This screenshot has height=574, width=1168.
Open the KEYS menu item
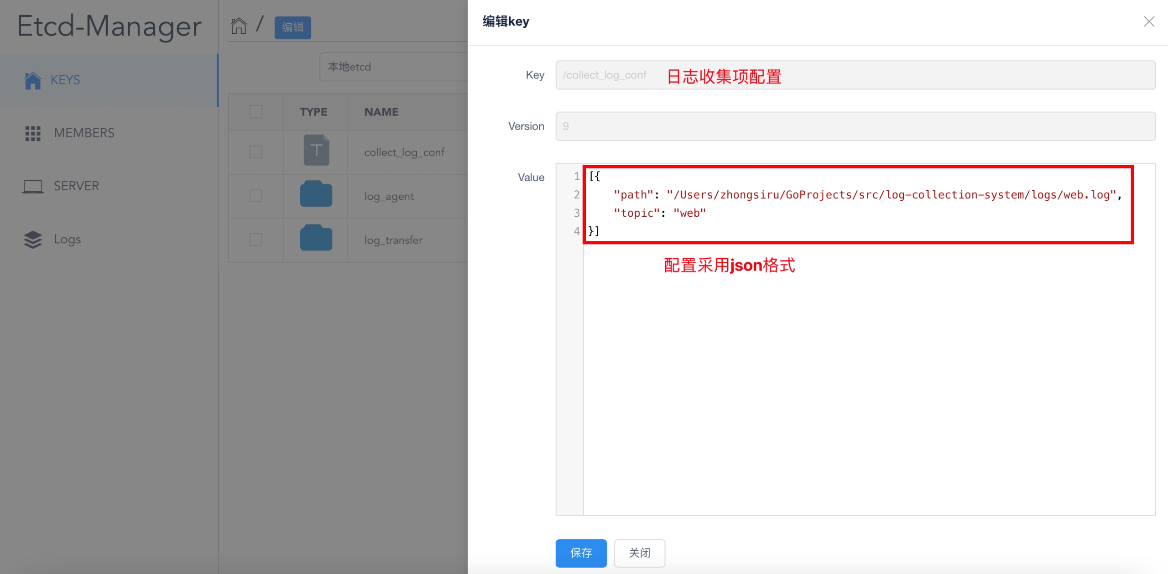[109, 80]
